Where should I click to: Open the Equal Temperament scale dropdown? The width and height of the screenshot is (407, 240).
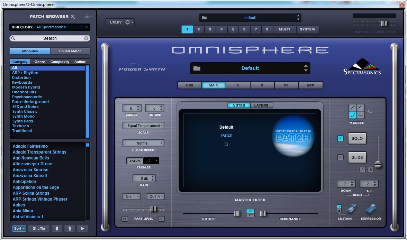point(143,126)
